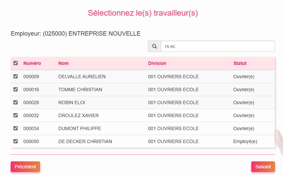Click number 000034 in the table
Viewport: 283px width, 175px height.
pos(31,128)
